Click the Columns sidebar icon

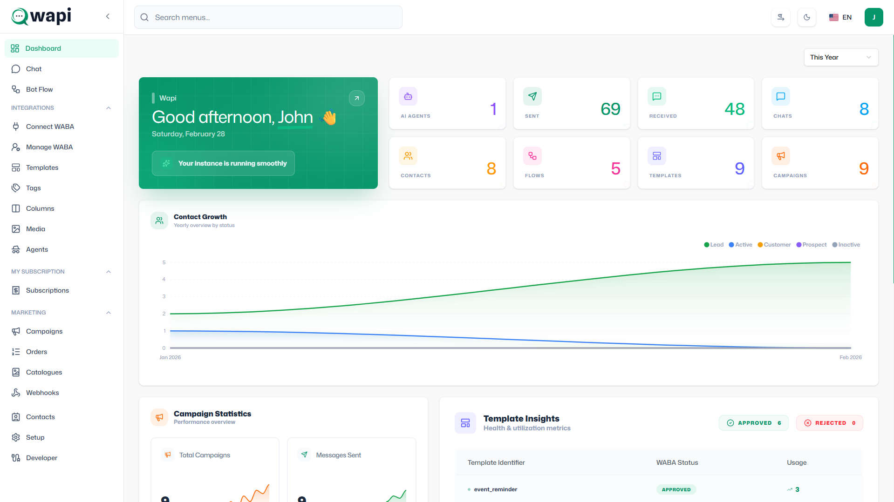[x=16, y=208]
